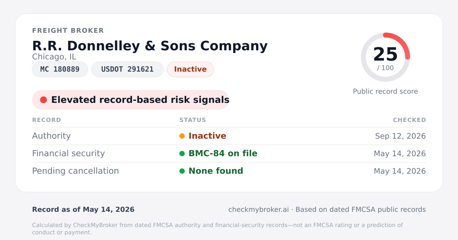Click R.R. Donnelley & Sons Company title
Image resolution: width=458 pixels, height=240 pixels.
[x=150, y=46]
